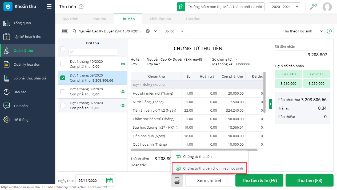337x190 pixels.
Task: Open the help question mark icon
Action: tap(81, 7)
